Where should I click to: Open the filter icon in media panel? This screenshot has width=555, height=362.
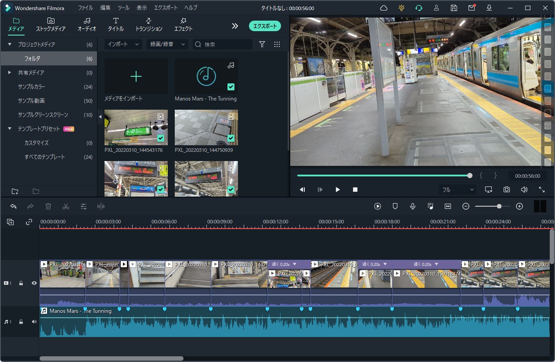[262, 44]
